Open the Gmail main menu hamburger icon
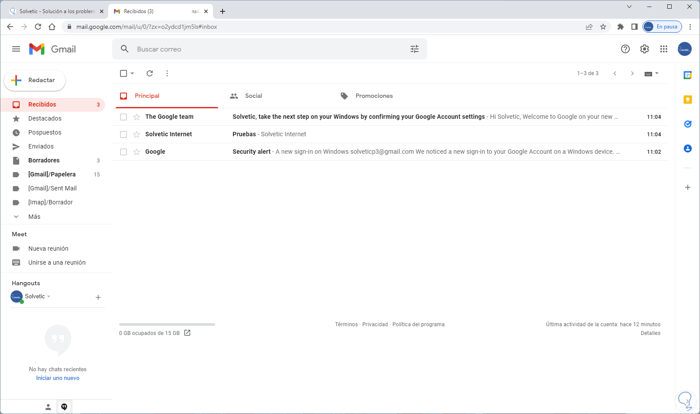 click(16, 49)
